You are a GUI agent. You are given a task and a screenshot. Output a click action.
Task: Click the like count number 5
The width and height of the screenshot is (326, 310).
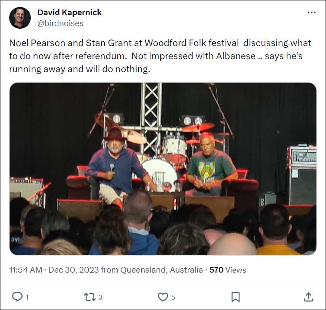[x=173, y=297]
